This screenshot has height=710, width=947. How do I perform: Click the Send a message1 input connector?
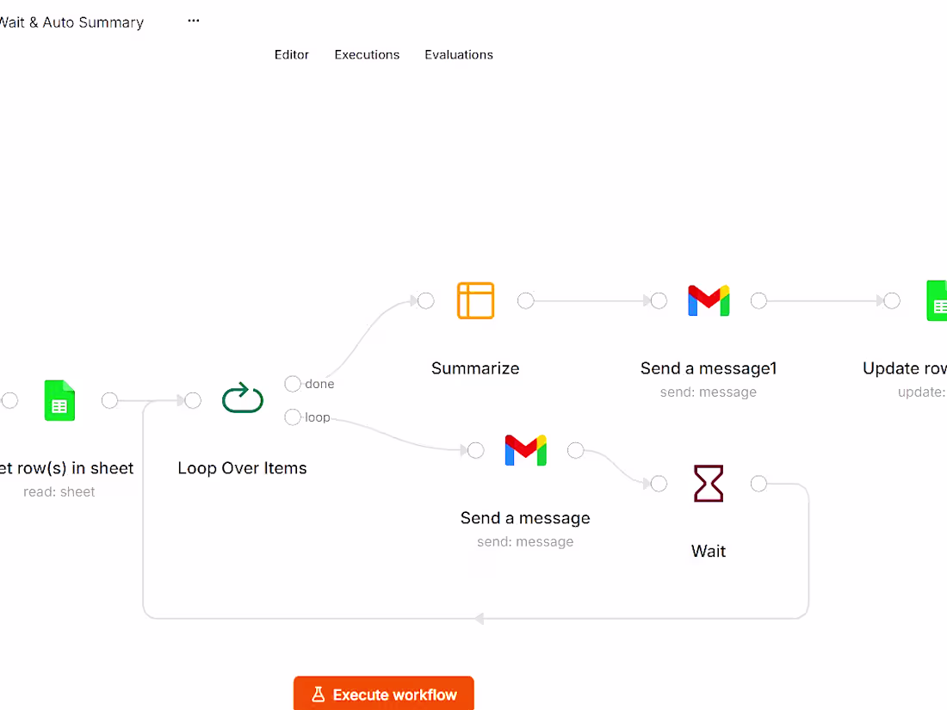coord(659,300)
